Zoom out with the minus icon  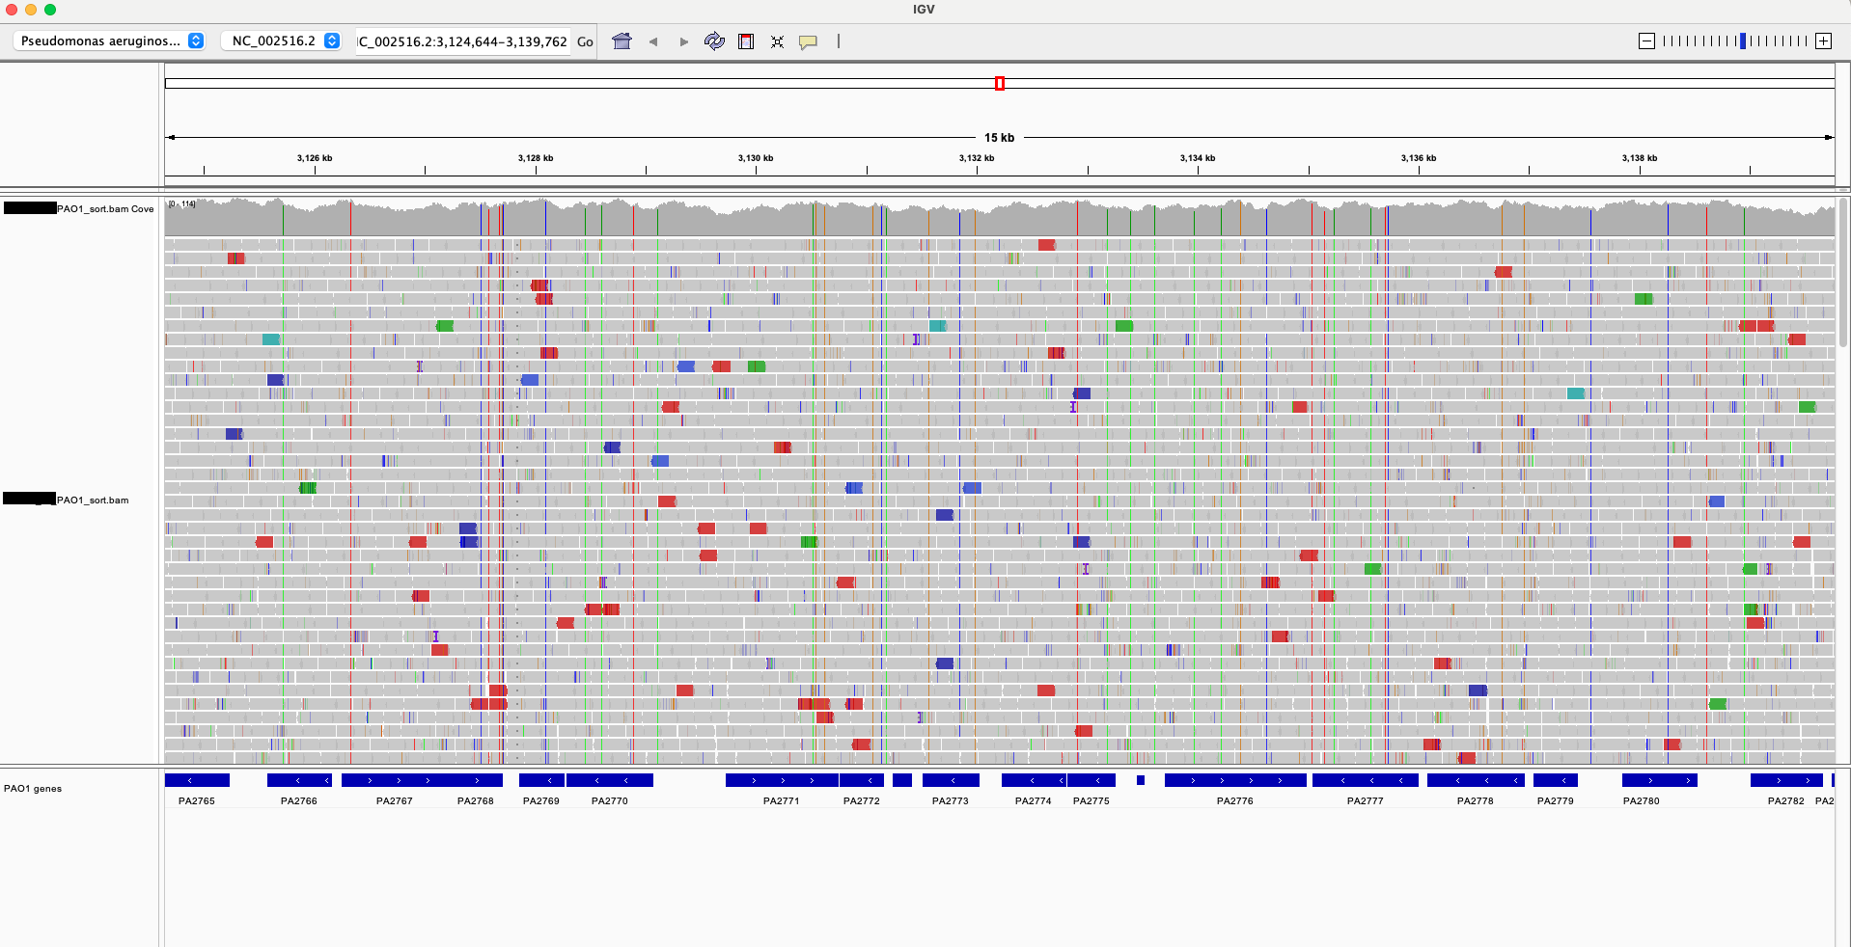click(x=1647, y=41)
